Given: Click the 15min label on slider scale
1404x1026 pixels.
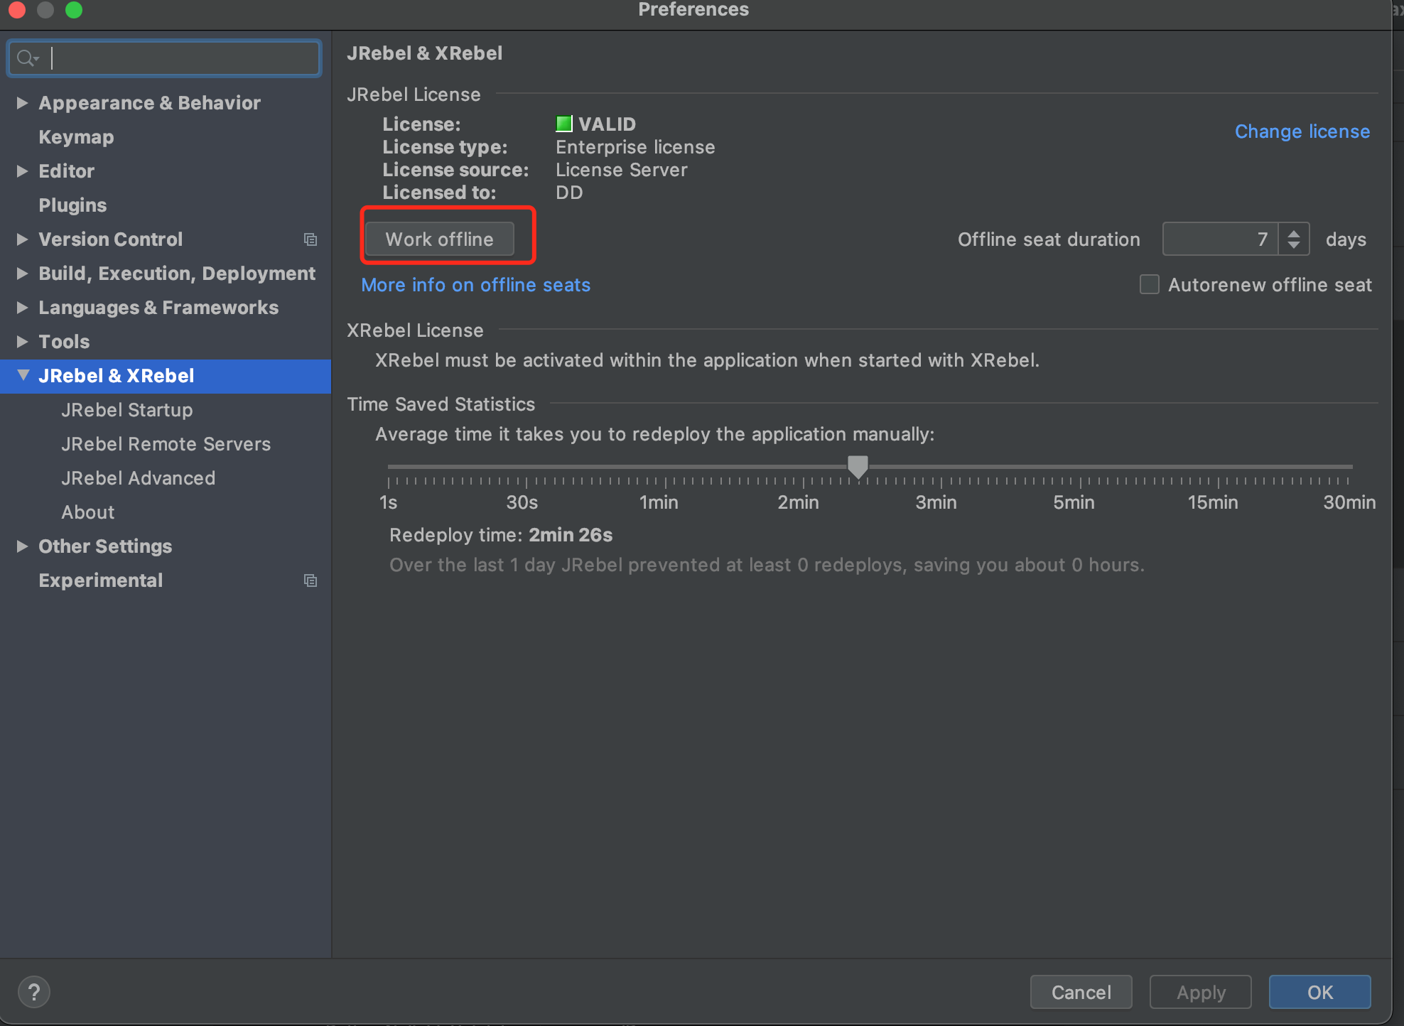Looking at the screenshot, I should click(1213, 502).
